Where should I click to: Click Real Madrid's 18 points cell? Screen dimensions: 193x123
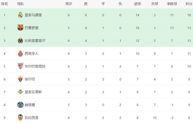(x=189, y=15)
